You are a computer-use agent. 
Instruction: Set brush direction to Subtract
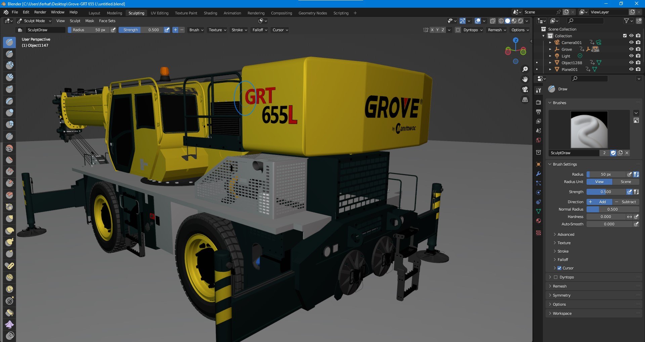click(x=626, y=202)
